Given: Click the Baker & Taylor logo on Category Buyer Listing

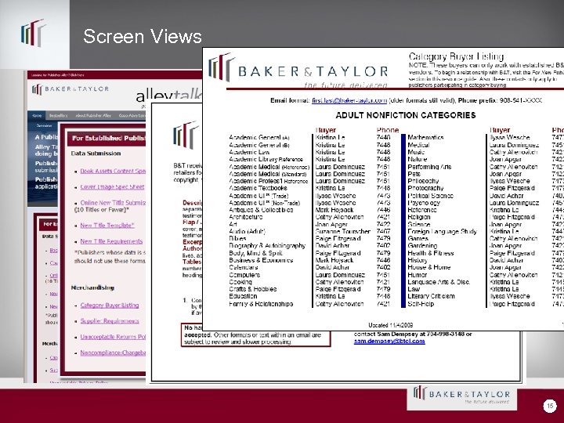Looking at the screenshot, I should (x=298, y=70).
